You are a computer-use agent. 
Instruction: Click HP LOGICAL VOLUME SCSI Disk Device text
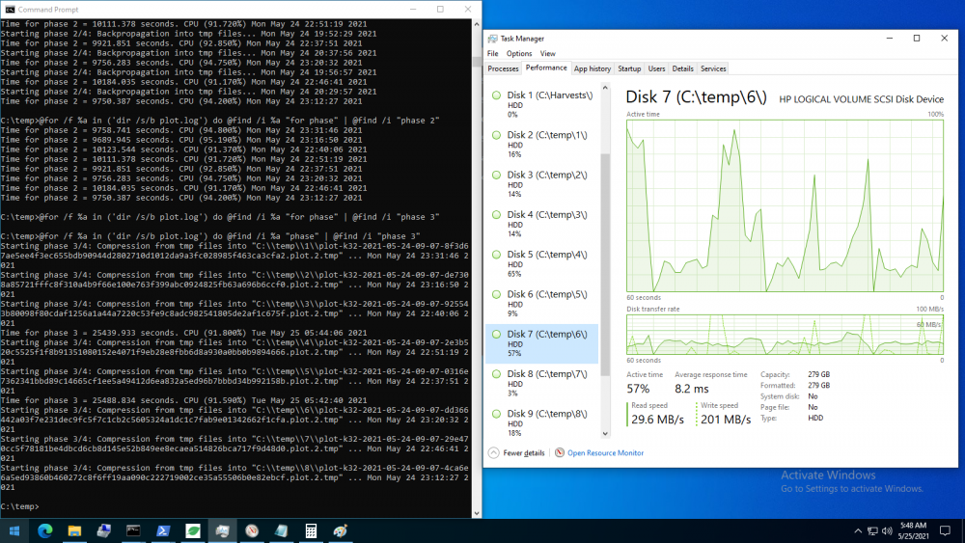tap(861, 99)
